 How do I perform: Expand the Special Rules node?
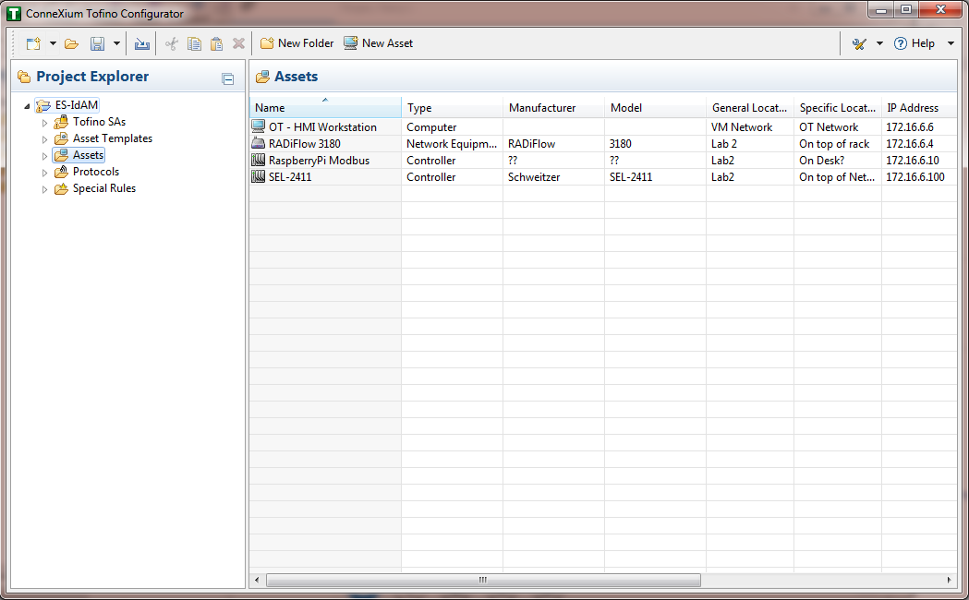44,189
